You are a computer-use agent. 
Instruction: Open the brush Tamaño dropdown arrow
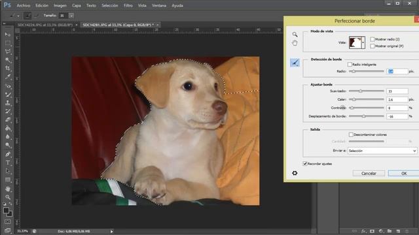[71, 16]
